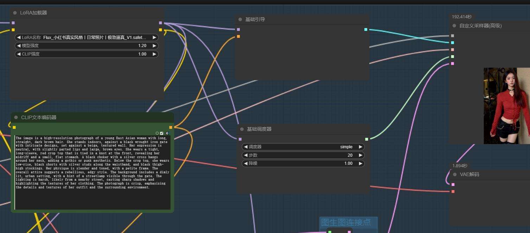Click the 降噪 value slider field

pyautogui.click(x=303, y=164)
